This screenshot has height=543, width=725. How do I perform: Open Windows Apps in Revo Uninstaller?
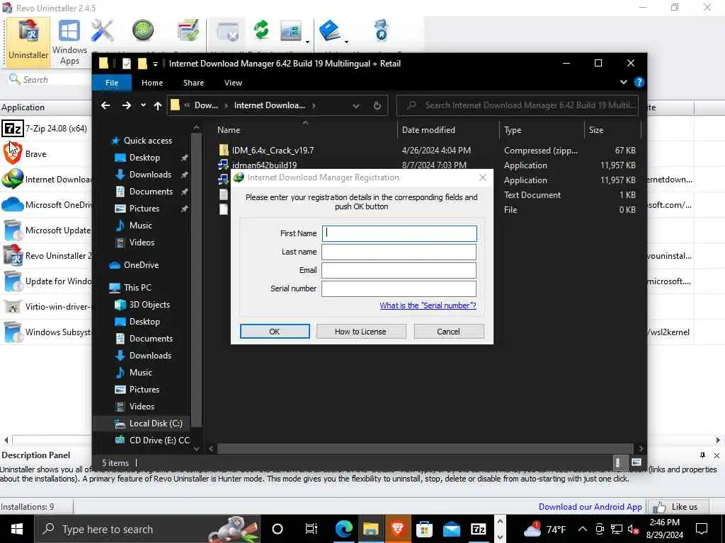[x=69, y=42]
